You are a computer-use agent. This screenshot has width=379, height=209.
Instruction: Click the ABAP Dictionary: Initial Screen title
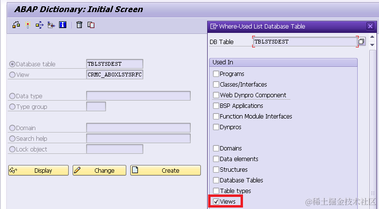(x=78, y=9)
